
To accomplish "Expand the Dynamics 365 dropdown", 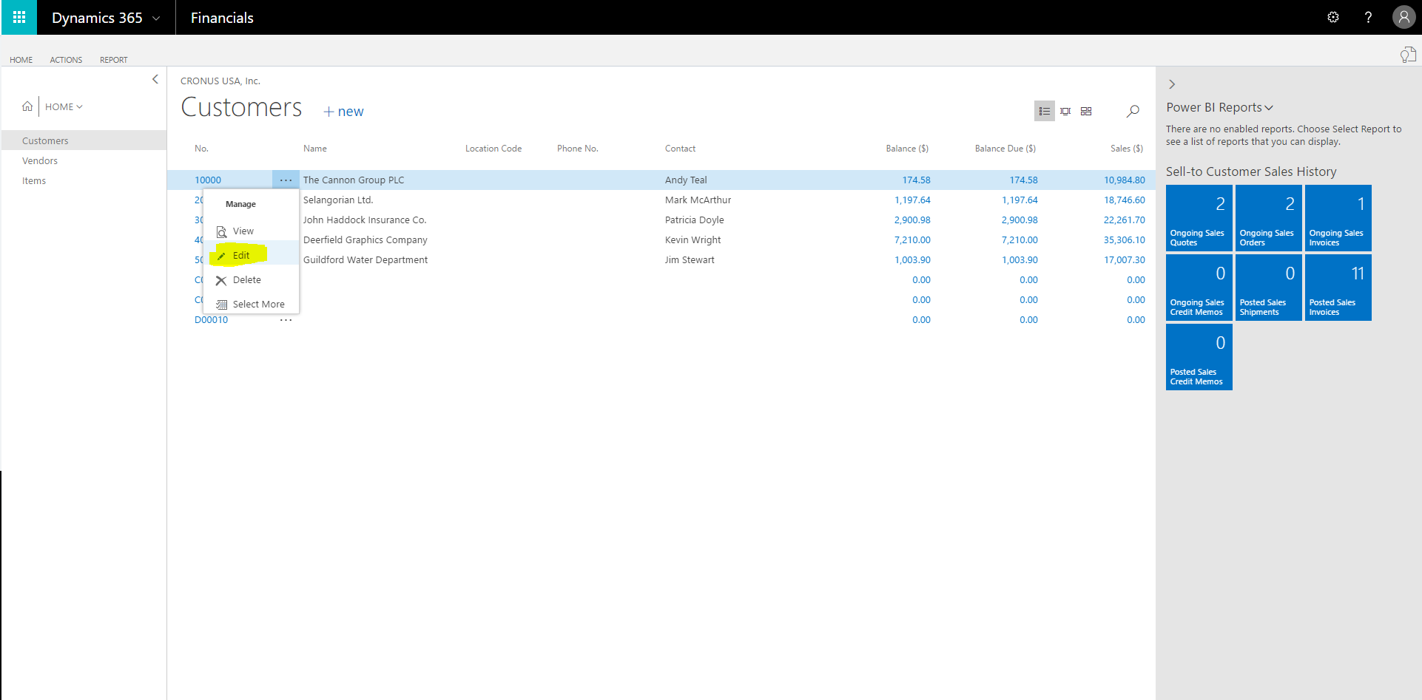I will coord(156,18).
